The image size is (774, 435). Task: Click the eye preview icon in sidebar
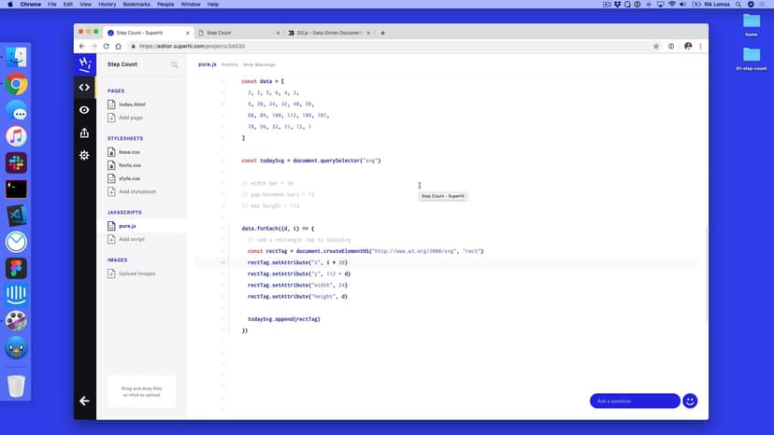pyautogui.click(x=84, y=110)
